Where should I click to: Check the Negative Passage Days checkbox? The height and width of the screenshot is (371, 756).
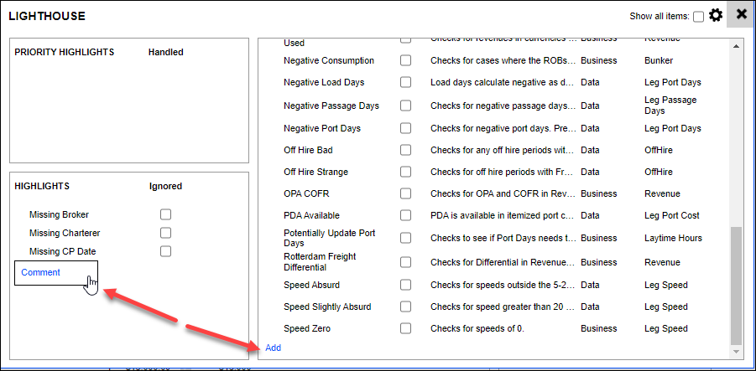pos(405,106)
